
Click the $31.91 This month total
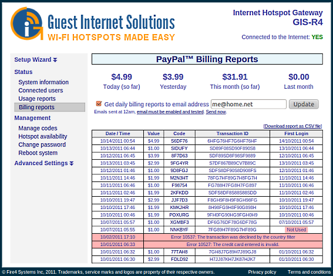(235, 77)
